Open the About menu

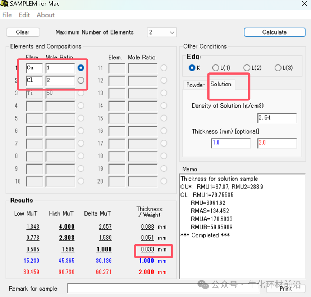[46, 15]
